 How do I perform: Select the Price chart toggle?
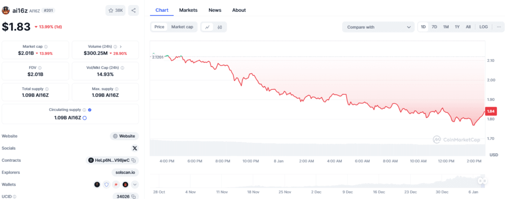159,27
